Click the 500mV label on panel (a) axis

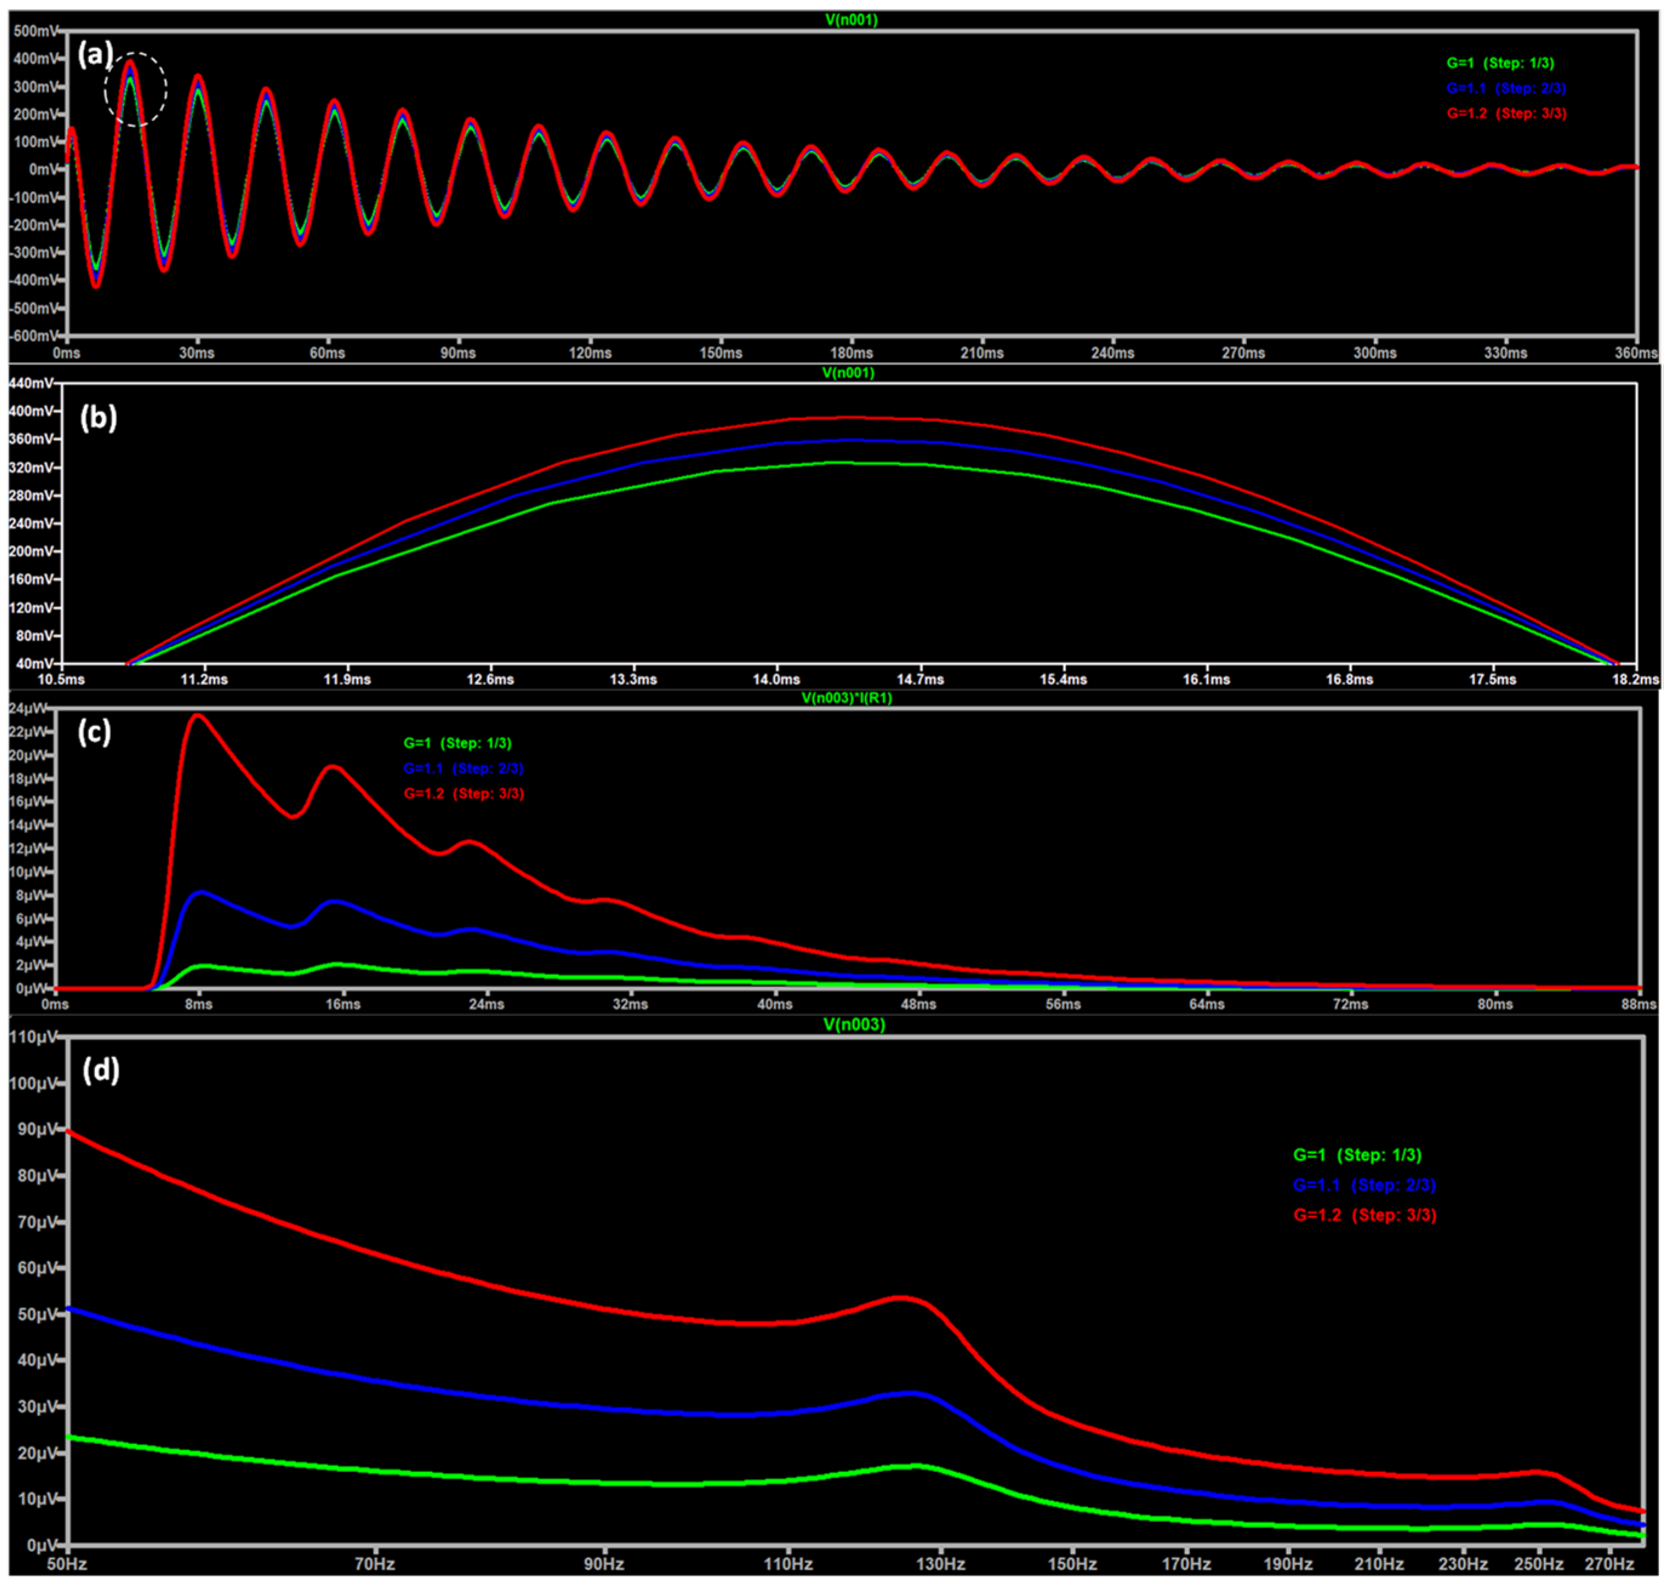37,32
